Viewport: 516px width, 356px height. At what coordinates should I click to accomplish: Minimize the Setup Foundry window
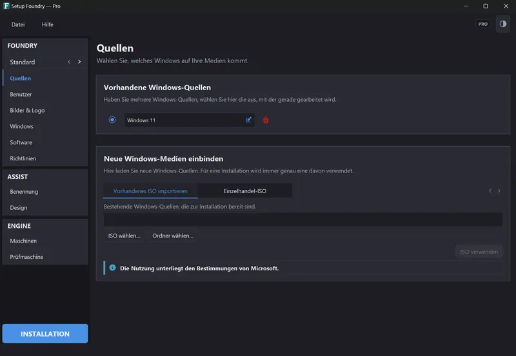pos(466,6)
